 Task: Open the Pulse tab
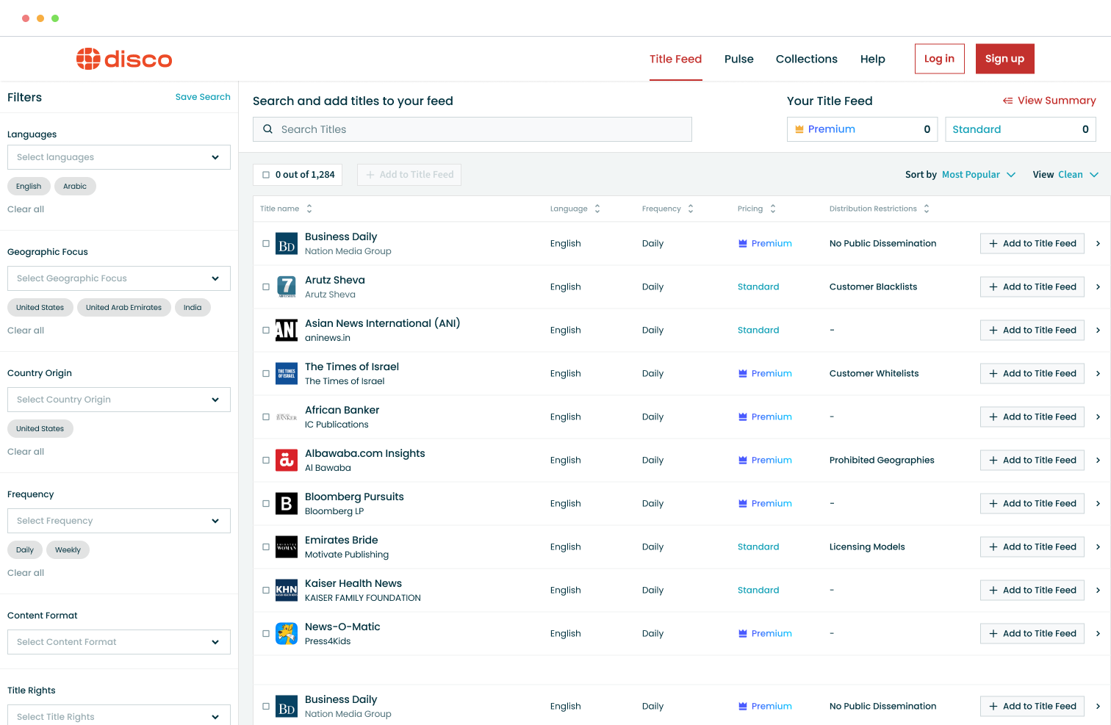click(739, 59)
